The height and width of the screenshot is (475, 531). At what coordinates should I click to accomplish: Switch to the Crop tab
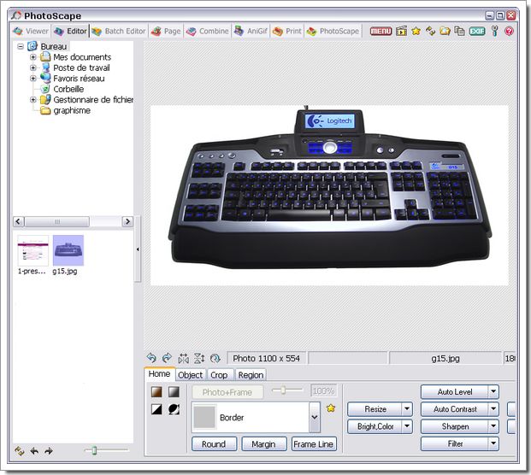(219, 375)
